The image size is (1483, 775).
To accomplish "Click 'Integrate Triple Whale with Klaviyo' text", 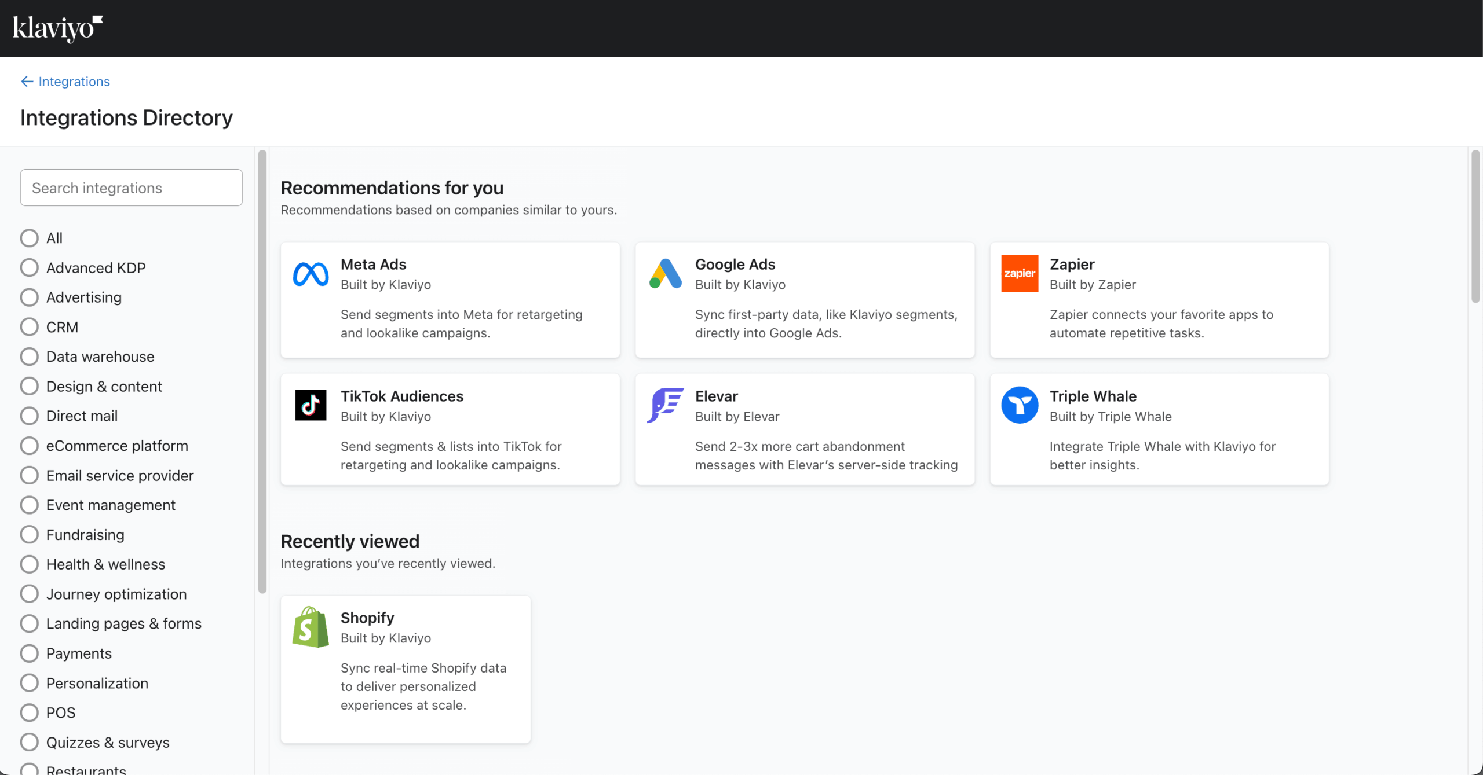I will (1162, 456).
